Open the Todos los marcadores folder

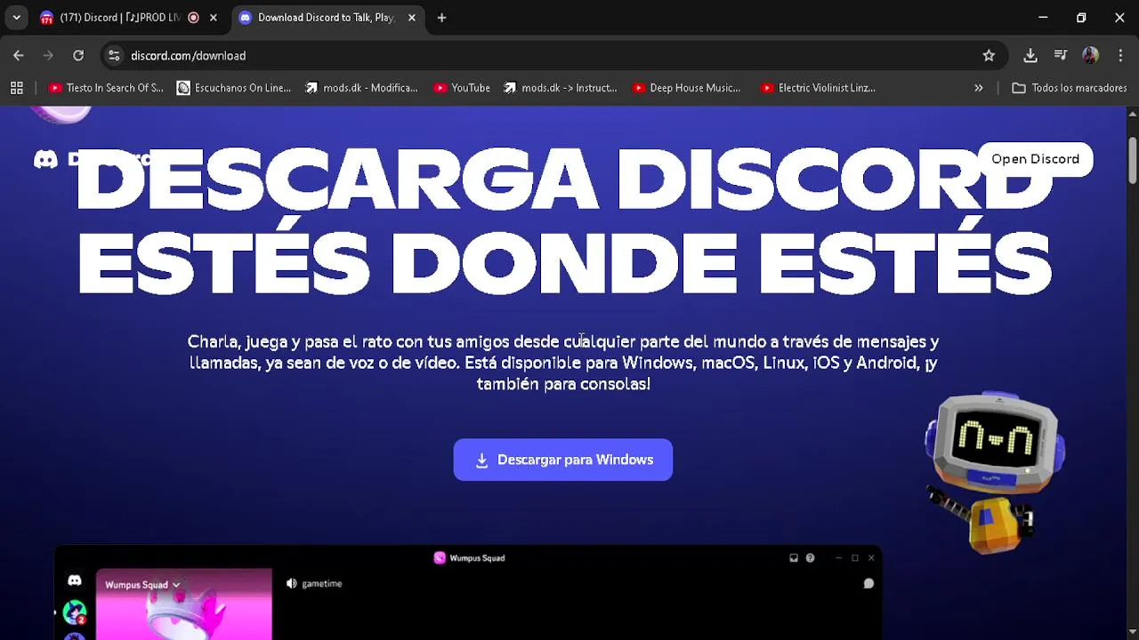click(1070, 88)
